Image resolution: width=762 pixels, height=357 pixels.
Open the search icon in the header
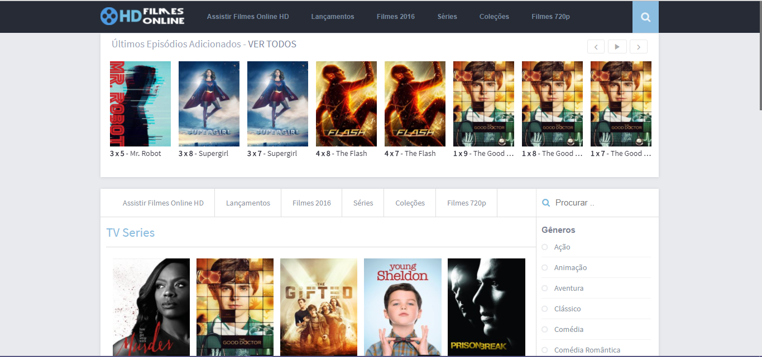coord(645,17)
